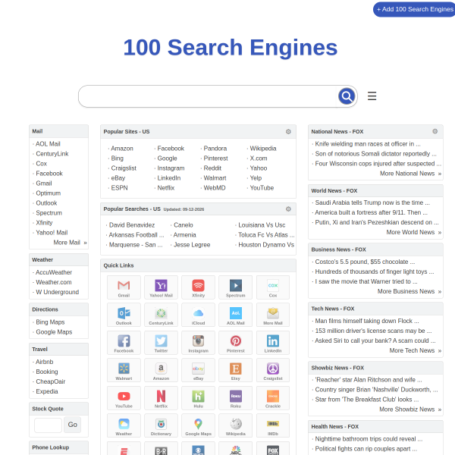This screenshot has width=455, height=455.
Task: Open the Amazon quick link tile
Action: (x=161, y=370)
